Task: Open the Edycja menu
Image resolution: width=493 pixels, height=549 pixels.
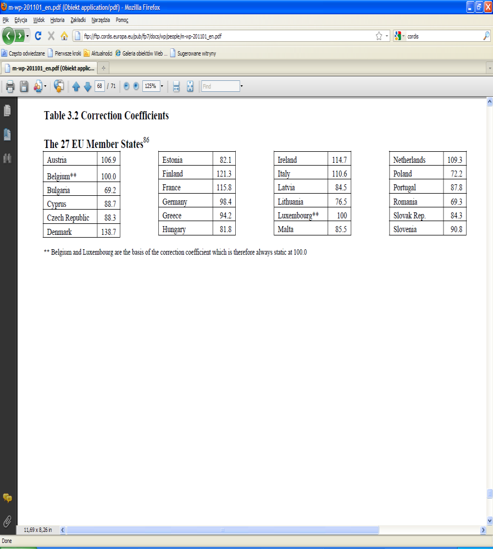Action: tap(21, 20)
